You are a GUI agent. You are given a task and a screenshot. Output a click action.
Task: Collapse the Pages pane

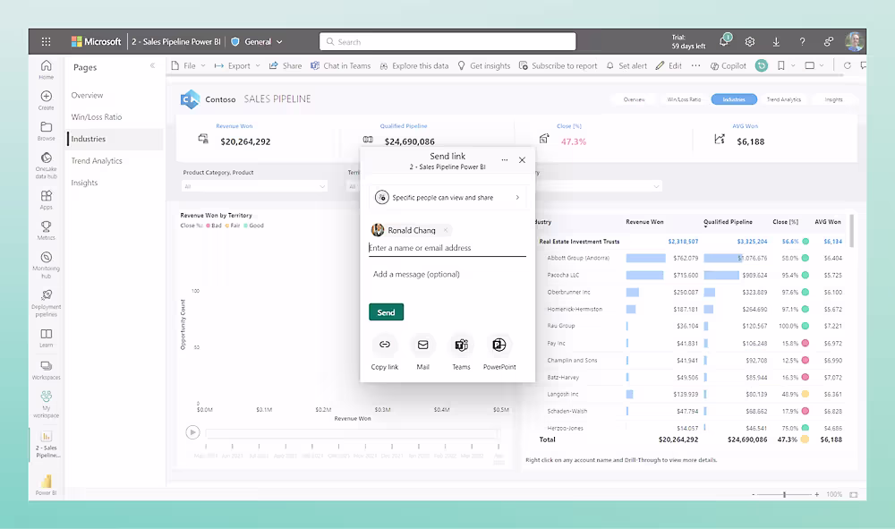[152, 66]
